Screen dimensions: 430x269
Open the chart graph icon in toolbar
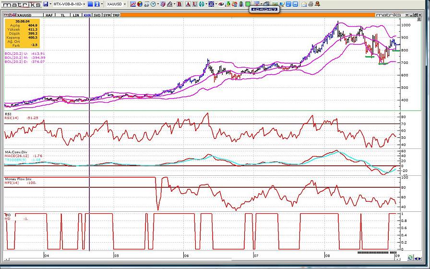133,4
